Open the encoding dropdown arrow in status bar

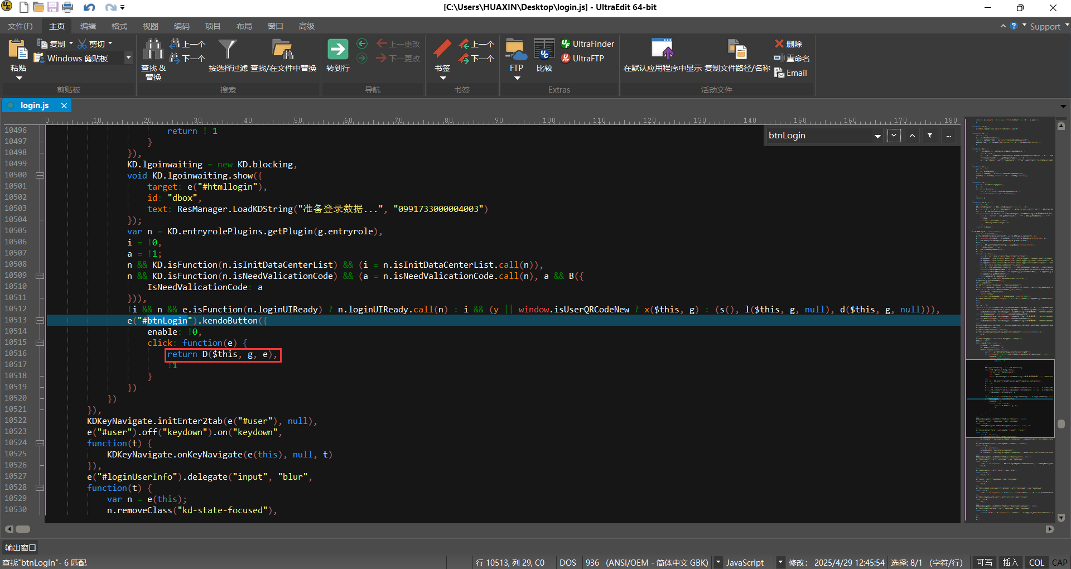[718, 562]
